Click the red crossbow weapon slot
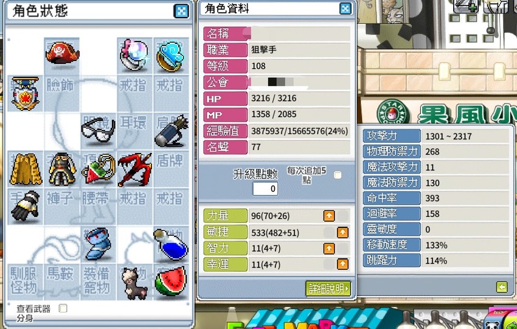Image resolution: width=517 pixels, height=329 pixels. pos(134,169)
